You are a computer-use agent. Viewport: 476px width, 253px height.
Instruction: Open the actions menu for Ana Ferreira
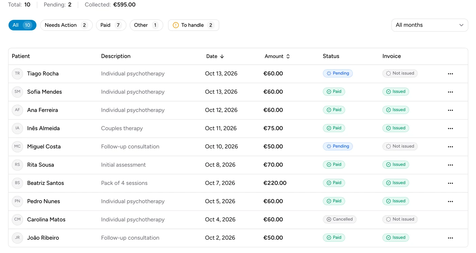450,110
